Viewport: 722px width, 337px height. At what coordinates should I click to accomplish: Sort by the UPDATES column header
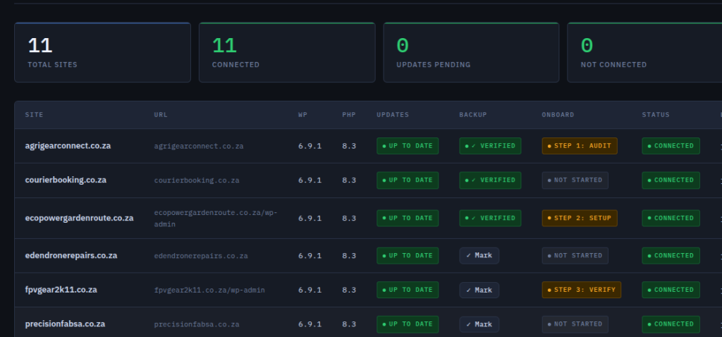tap(393, 115)
